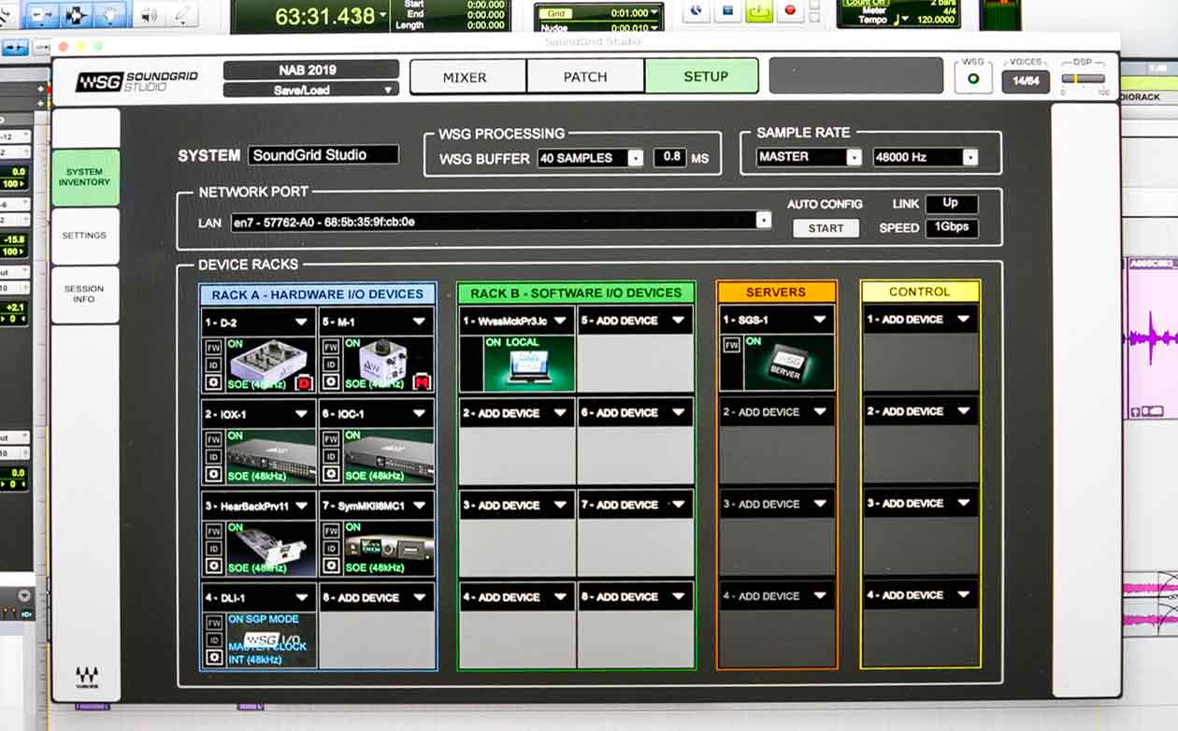Toggle ID identify on IOX-1 device
1178x731 pixels.
tap(212, 456)
